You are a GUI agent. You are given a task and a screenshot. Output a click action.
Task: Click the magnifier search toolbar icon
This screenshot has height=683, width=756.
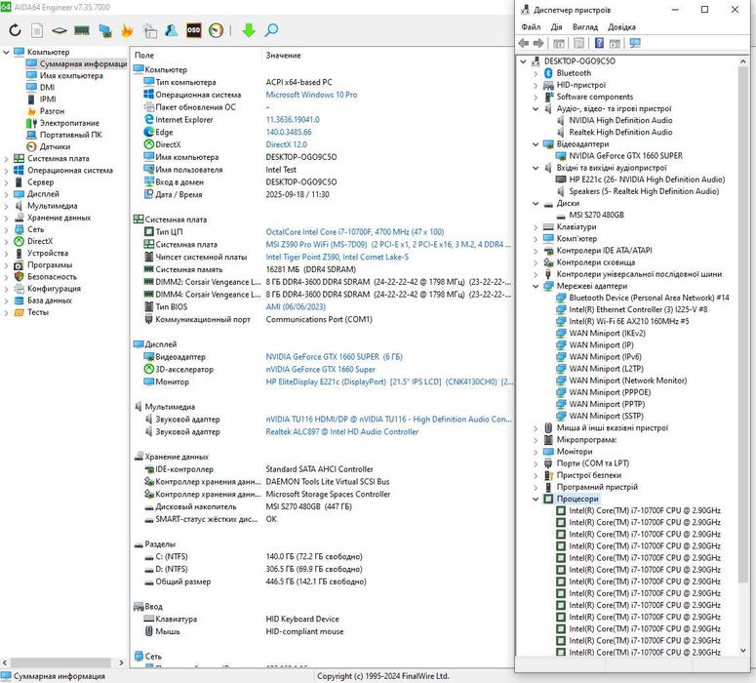click(271, 30)
